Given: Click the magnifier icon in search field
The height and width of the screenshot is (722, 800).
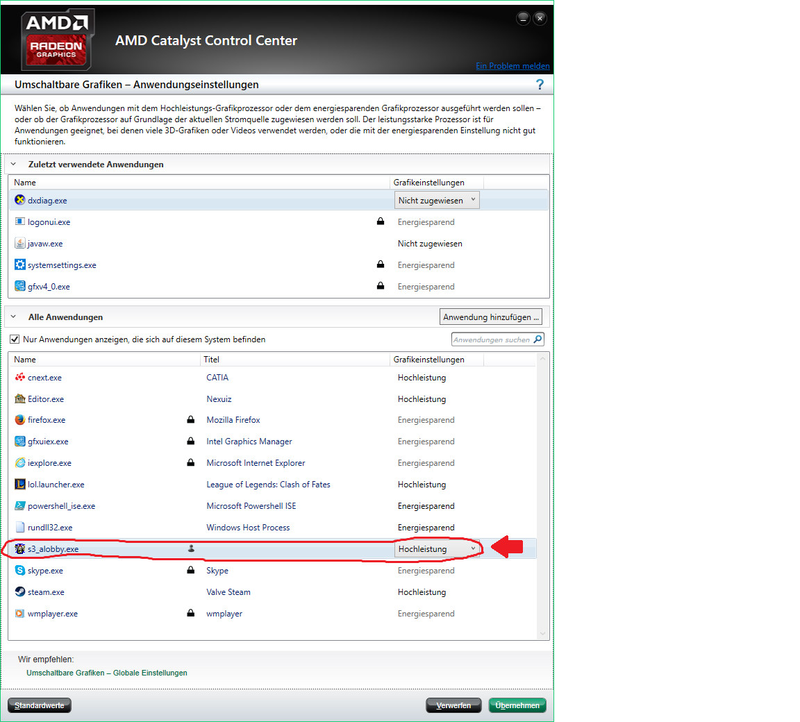Looking at the screenshot, I should (x=537, y=339).
